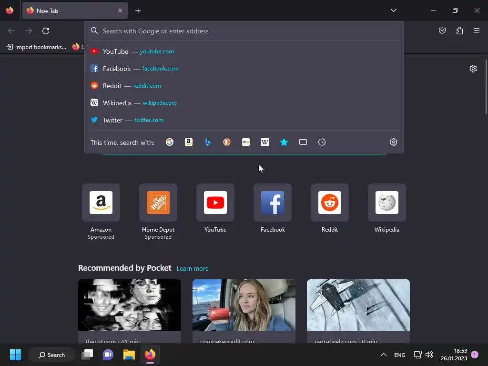Search this time with eBay icon

246,142
